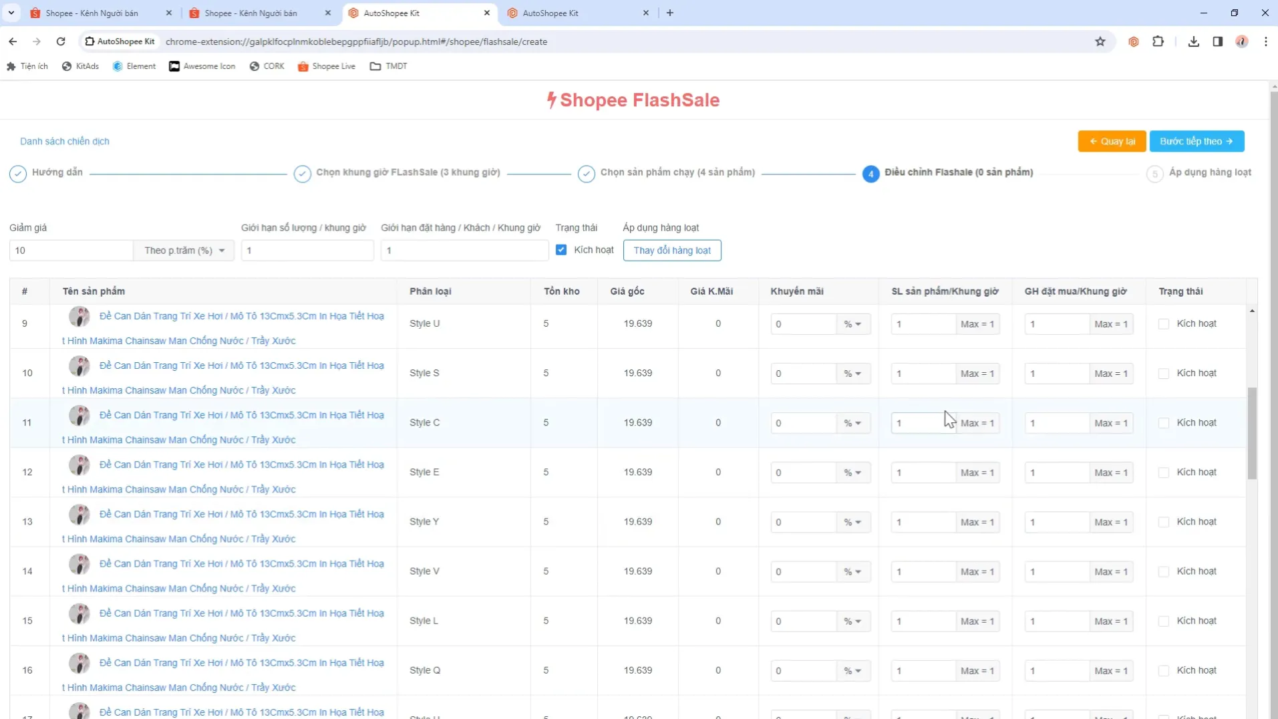Enable Kích hoạt for Style Y row

click(1164, 522)
